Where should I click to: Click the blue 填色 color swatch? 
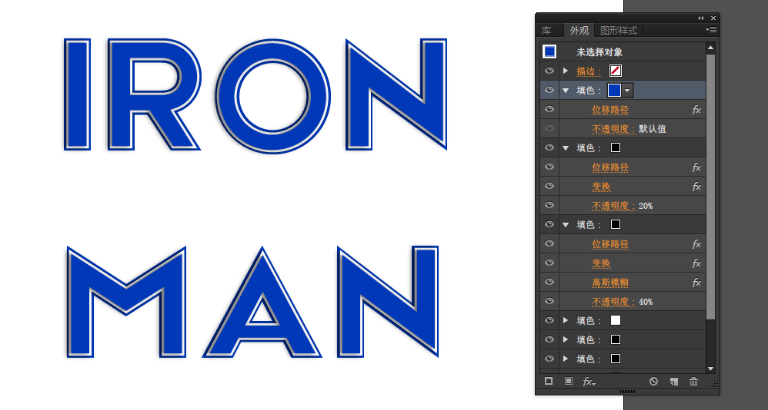click(614, 91)
